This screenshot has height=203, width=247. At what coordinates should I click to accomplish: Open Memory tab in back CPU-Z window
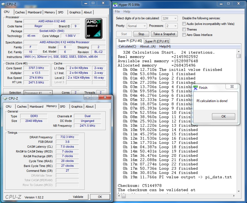[50, 12]
